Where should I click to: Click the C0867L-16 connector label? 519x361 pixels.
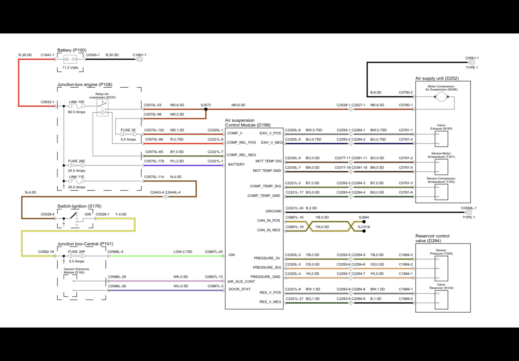(295, 218)
